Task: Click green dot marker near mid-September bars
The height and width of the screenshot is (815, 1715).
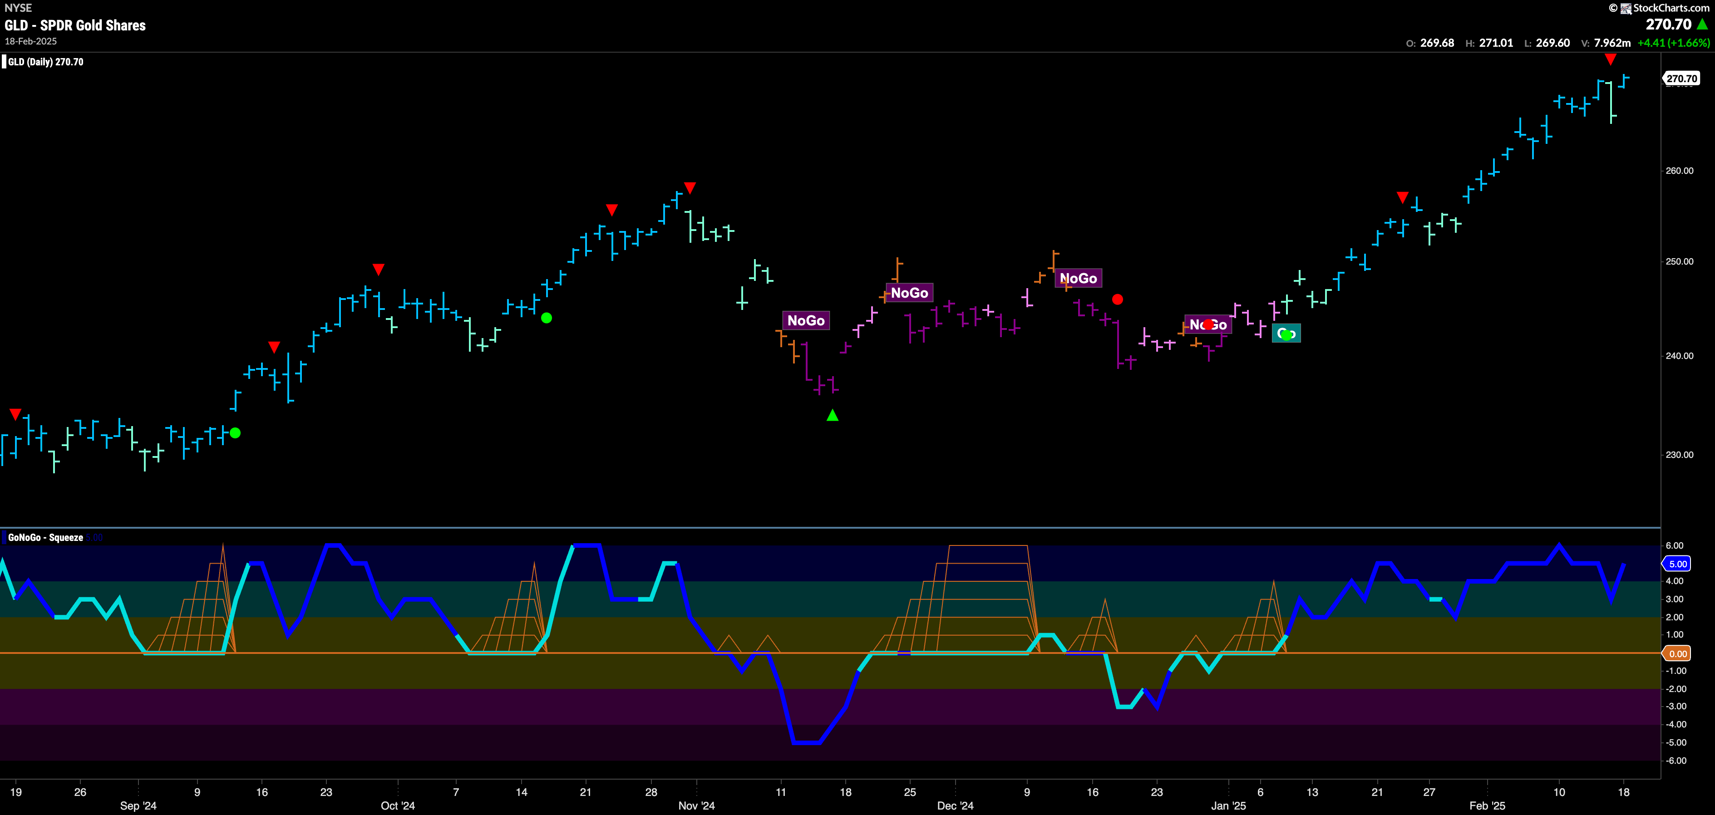Action: (235, 433)
